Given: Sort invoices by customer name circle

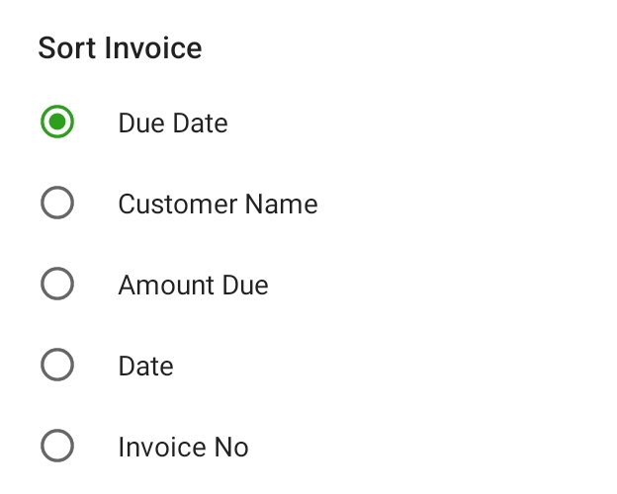Looking at the screenshot, I should pyautogui.click(x=57, y=204).
